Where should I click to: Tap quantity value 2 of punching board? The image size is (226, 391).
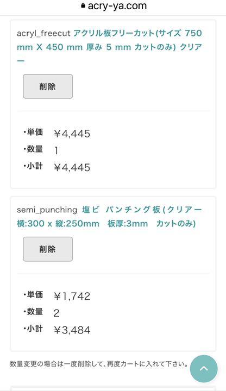click(56, 313)
